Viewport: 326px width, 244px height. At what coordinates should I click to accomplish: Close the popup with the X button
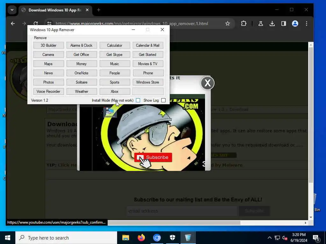pos(208,83)
